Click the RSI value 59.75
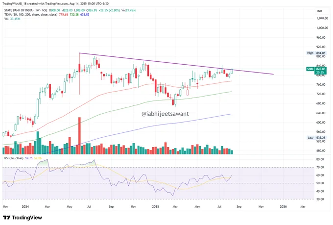The height and width of the screenshot is (225, 333). pos(29,158)
